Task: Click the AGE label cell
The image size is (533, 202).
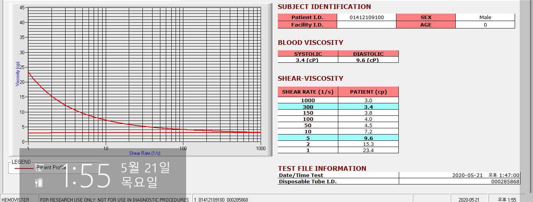Action: point(426,25)
